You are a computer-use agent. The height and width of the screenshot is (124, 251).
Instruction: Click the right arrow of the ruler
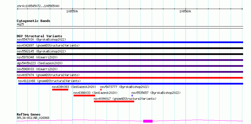pyautogui.click(x=242, y=9)
